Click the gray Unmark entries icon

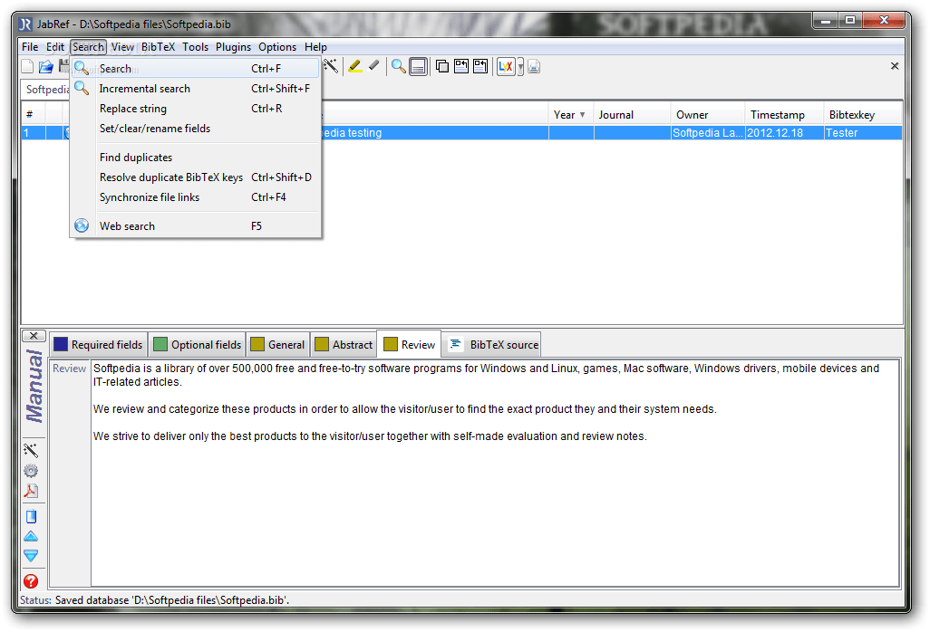(x=373, y=66)
